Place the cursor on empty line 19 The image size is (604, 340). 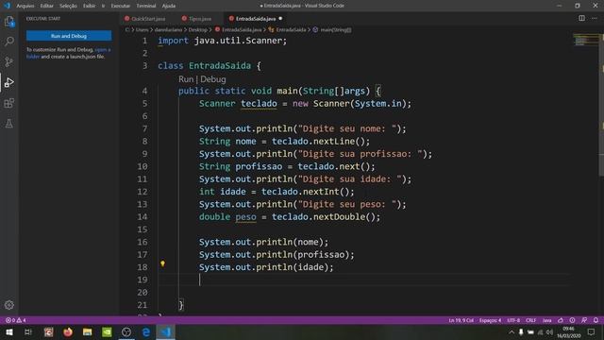coord(364,280)
